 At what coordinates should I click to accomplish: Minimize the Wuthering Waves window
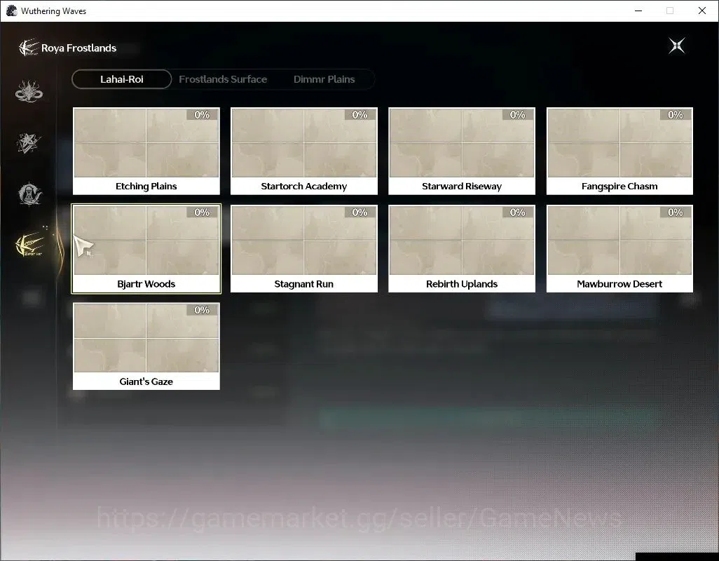pos(638,11)
